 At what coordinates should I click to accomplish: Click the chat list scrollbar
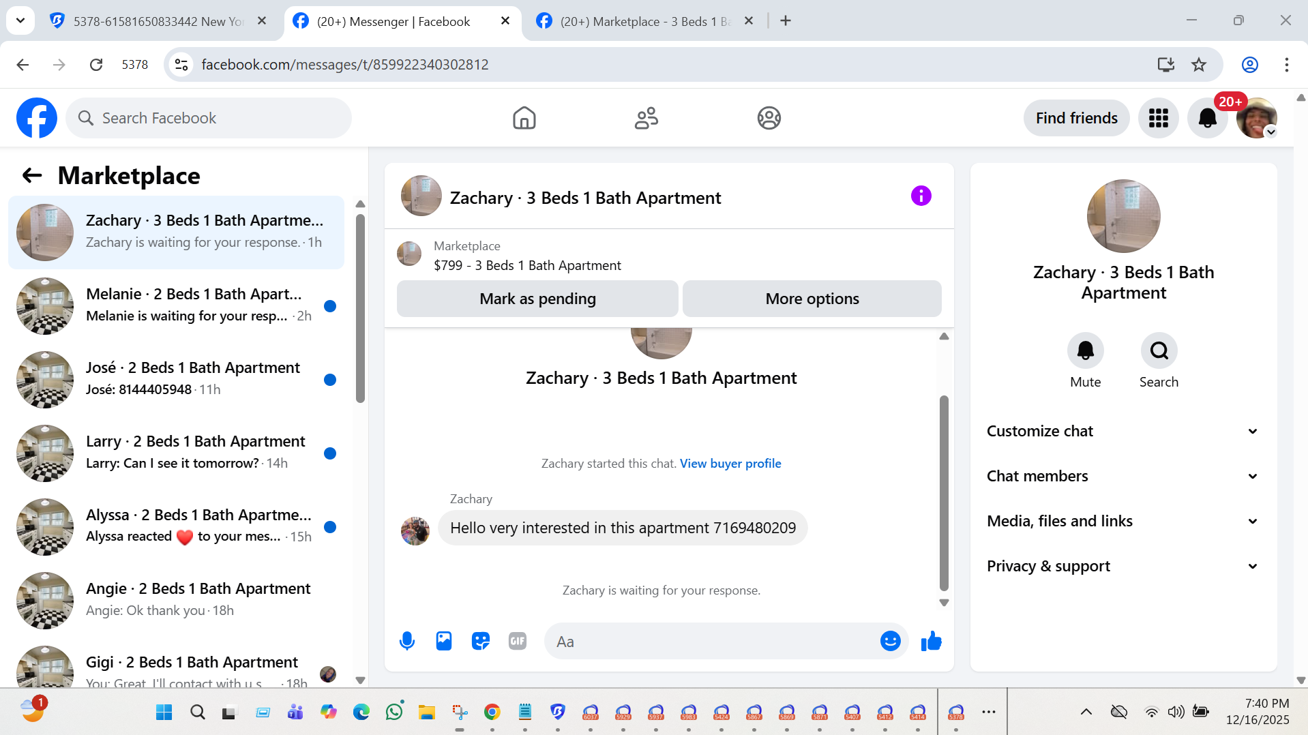[x=360, y=308]
